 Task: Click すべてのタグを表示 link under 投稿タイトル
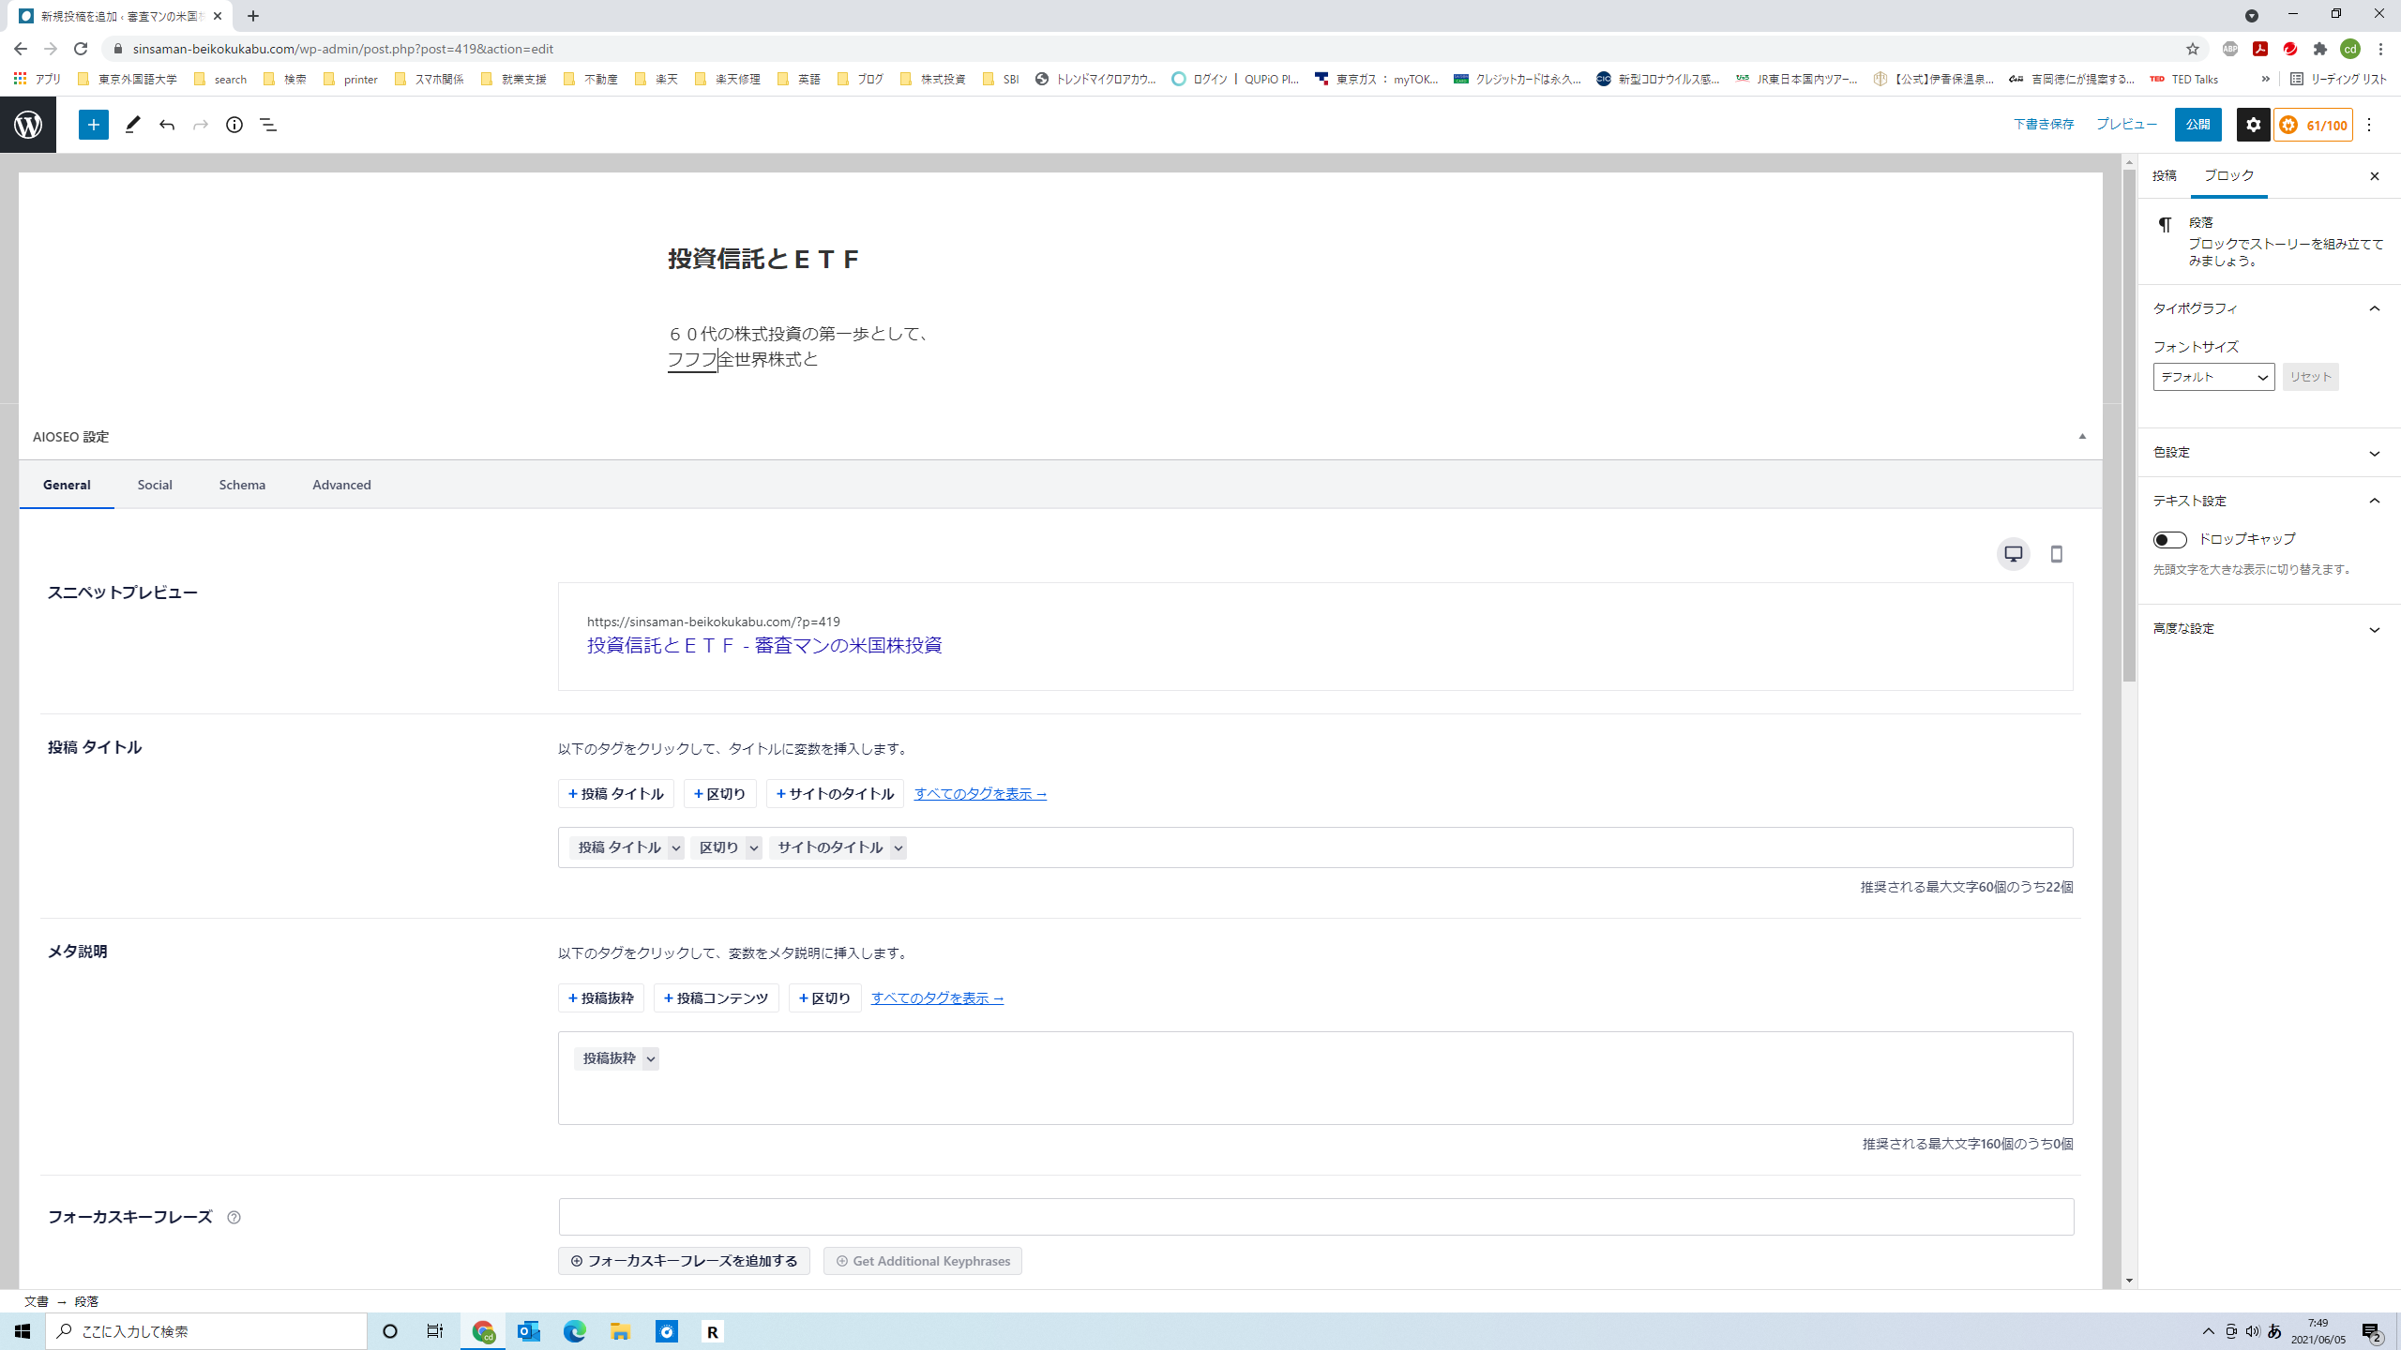[980, 793]
